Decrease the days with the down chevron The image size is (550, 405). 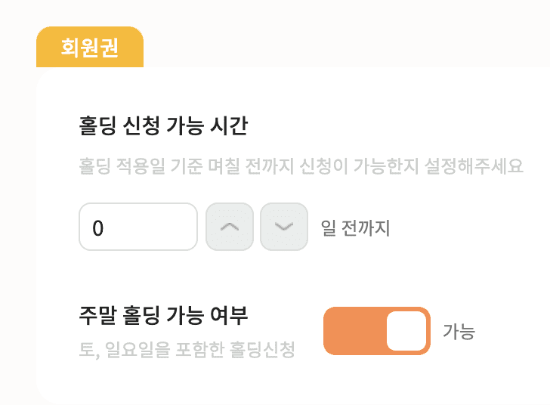tap(284, 227)
